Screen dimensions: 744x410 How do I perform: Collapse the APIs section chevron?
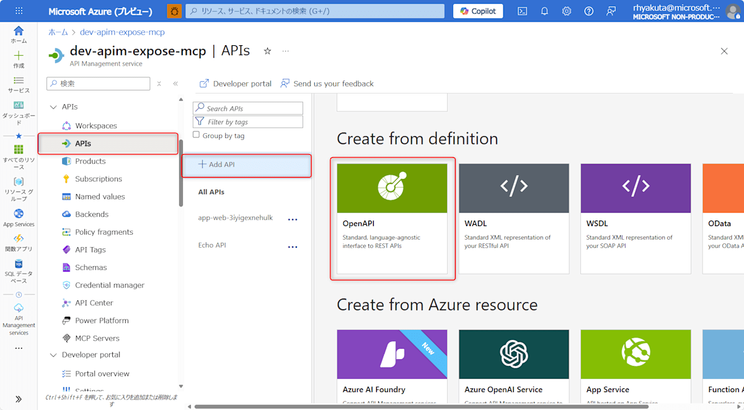click(53, 107)
